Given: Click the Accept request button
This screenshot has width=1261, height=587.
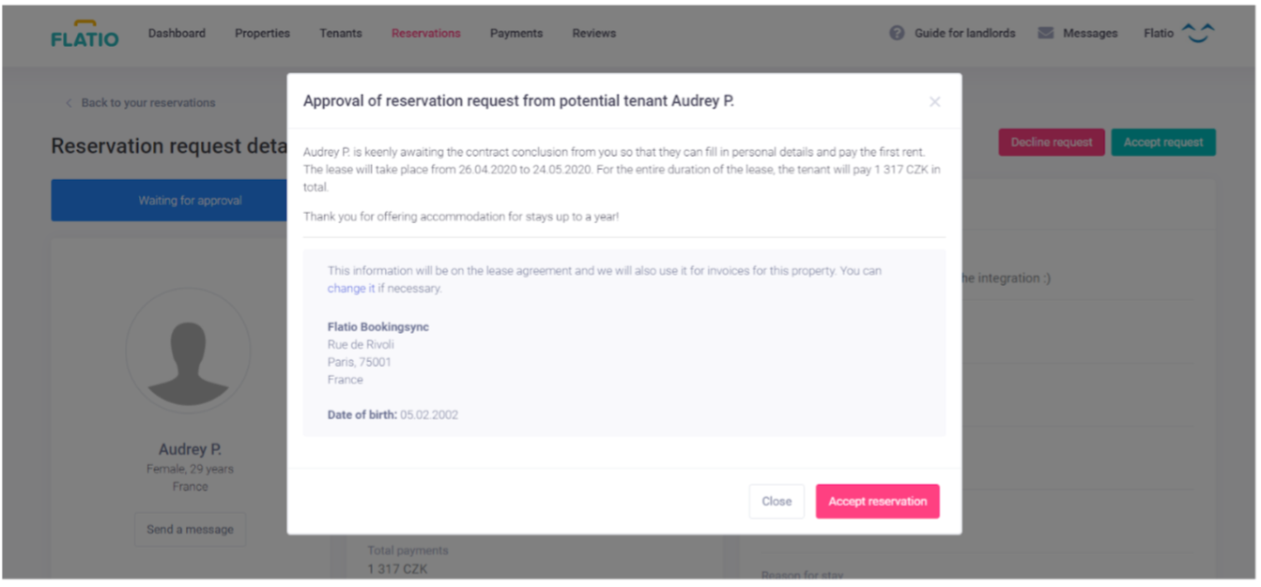Looking at the screenshot, I should [x=1163, y=143].
